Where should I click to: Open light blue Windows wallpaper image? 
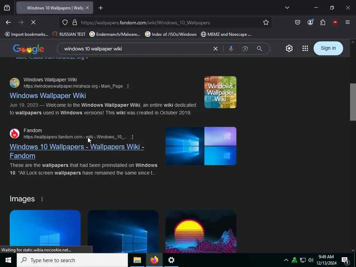tap(45, 231)
